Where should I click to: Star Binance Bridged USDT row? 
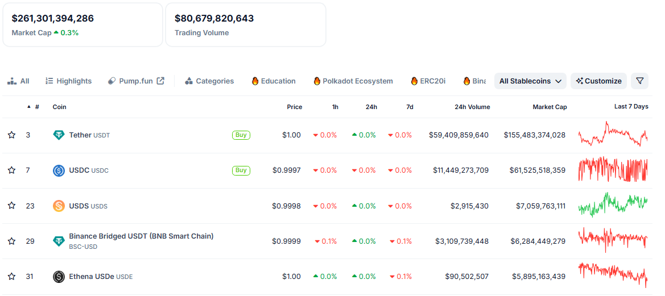click(x=11, y=241)
